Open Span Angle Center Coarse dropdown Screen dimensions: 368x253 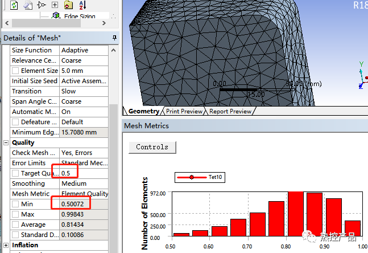click(x=84, y=101)
